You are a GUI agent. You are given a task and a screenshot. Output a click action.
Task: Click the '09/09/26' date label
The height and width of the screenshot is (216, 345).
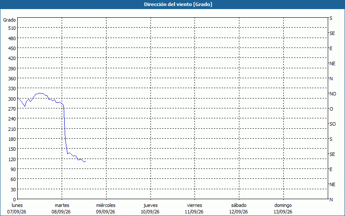coord(105,212)
